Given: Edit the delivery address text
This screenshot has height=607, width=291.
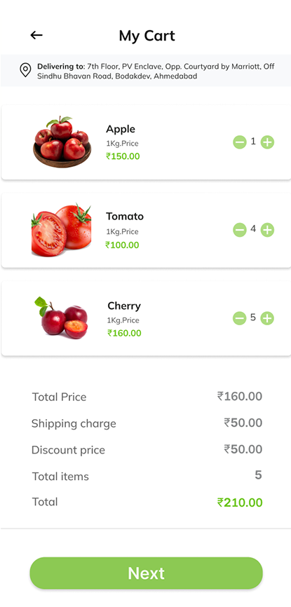Looking at the screenshot, I should (x=156, y=71).
